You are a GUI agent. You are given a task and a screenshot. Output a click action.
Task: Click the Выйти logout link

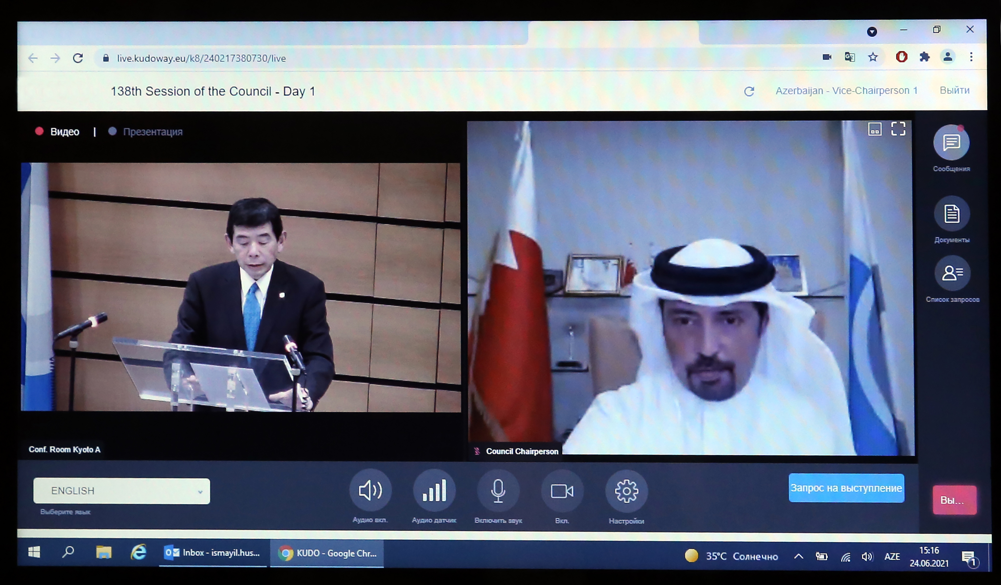click(x=955, y=90)
